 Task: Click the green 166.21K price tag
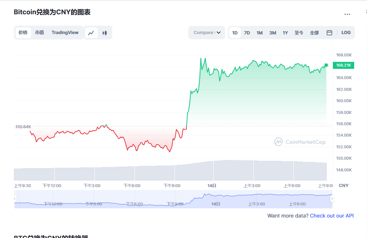tap(343, 65)
